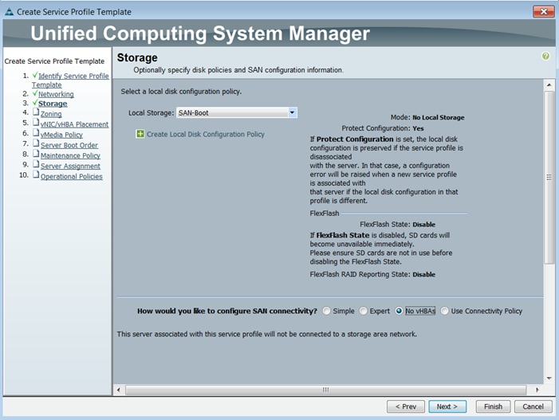Click the green help question mark icon
Screen dimensions: 559x420
[x=545, y=56]
